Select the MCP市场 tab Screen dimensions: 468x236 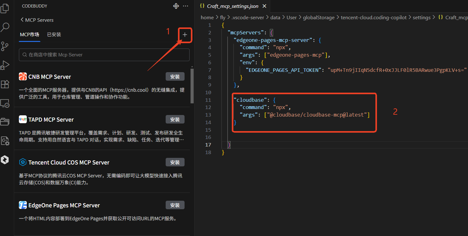(29, 34)
